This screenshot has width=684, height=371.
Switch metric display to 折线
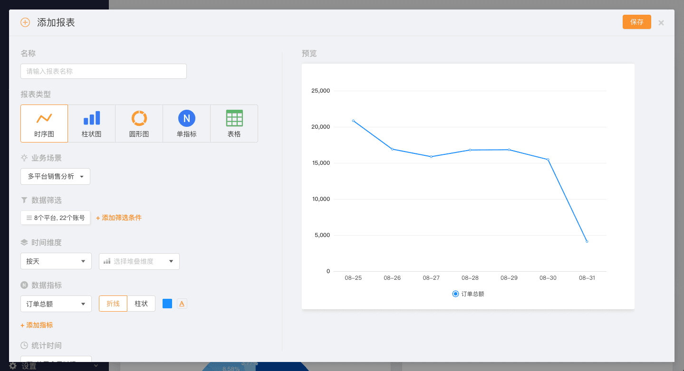(x=113, y=304)
